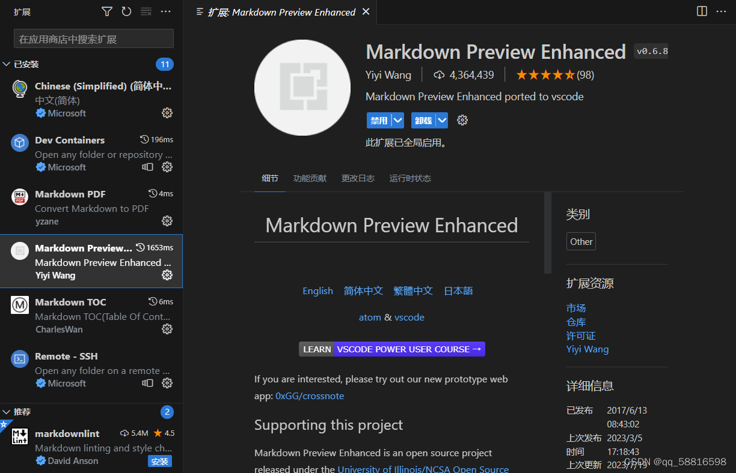Open the editor more actions ellipsis
The image size is (736, 473).
(722, 11)
